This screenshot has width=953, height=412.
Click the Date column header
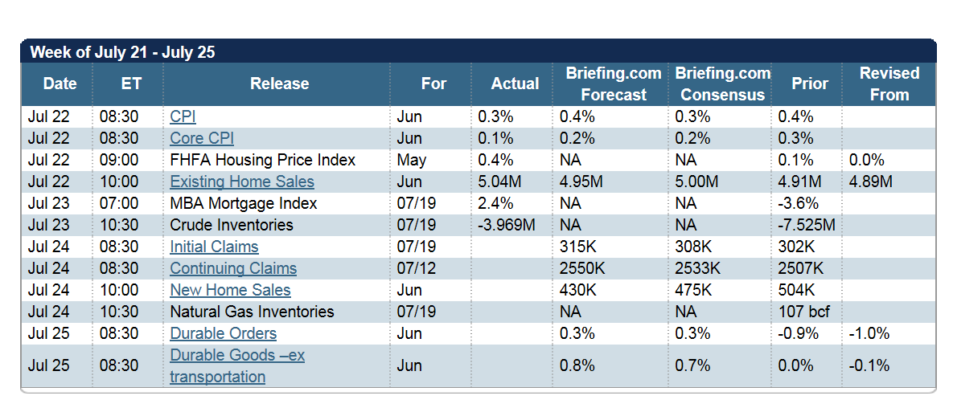pos(60,84)
